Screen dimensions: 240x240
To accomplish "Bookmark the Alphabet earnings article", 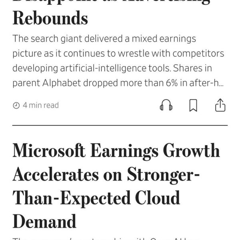I will tap(193, 105).
